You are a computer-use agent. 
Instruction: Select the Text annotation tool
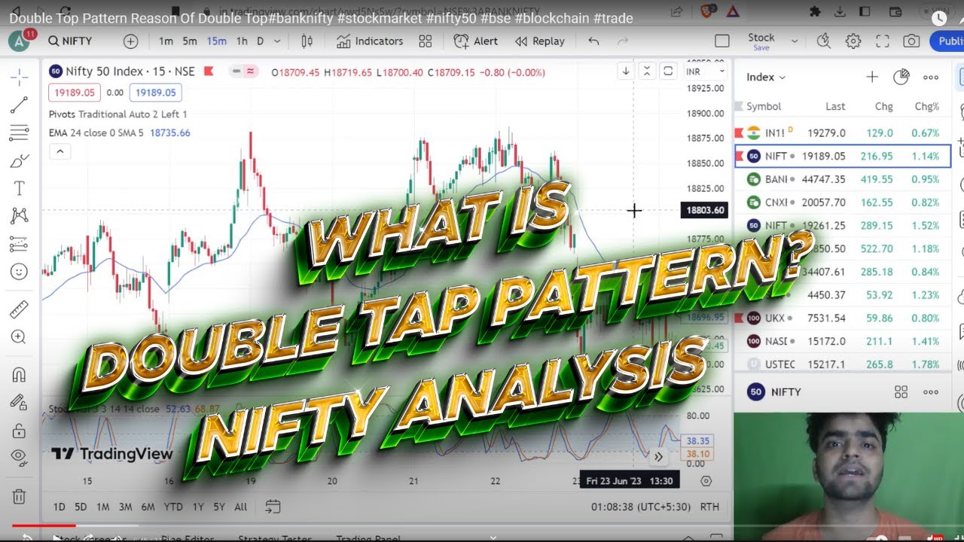(20, 188)
